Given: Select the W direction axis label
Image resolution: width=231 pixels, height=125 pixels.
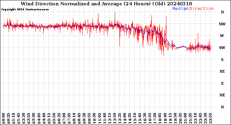Looking at the screenshot, I should [x=222, y=36].
